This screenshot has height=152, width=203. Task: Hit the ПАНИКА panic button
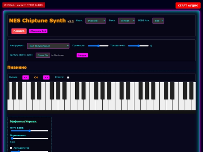19,31
